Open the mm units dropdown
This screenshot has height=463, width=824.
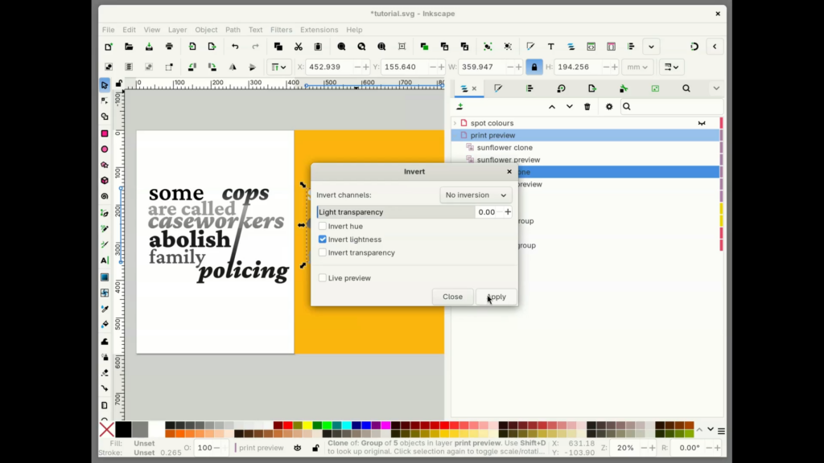pos(637,67)
